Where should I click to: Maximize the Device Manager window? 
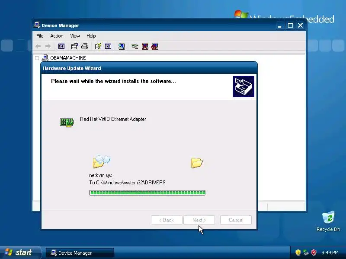(290, 25)
